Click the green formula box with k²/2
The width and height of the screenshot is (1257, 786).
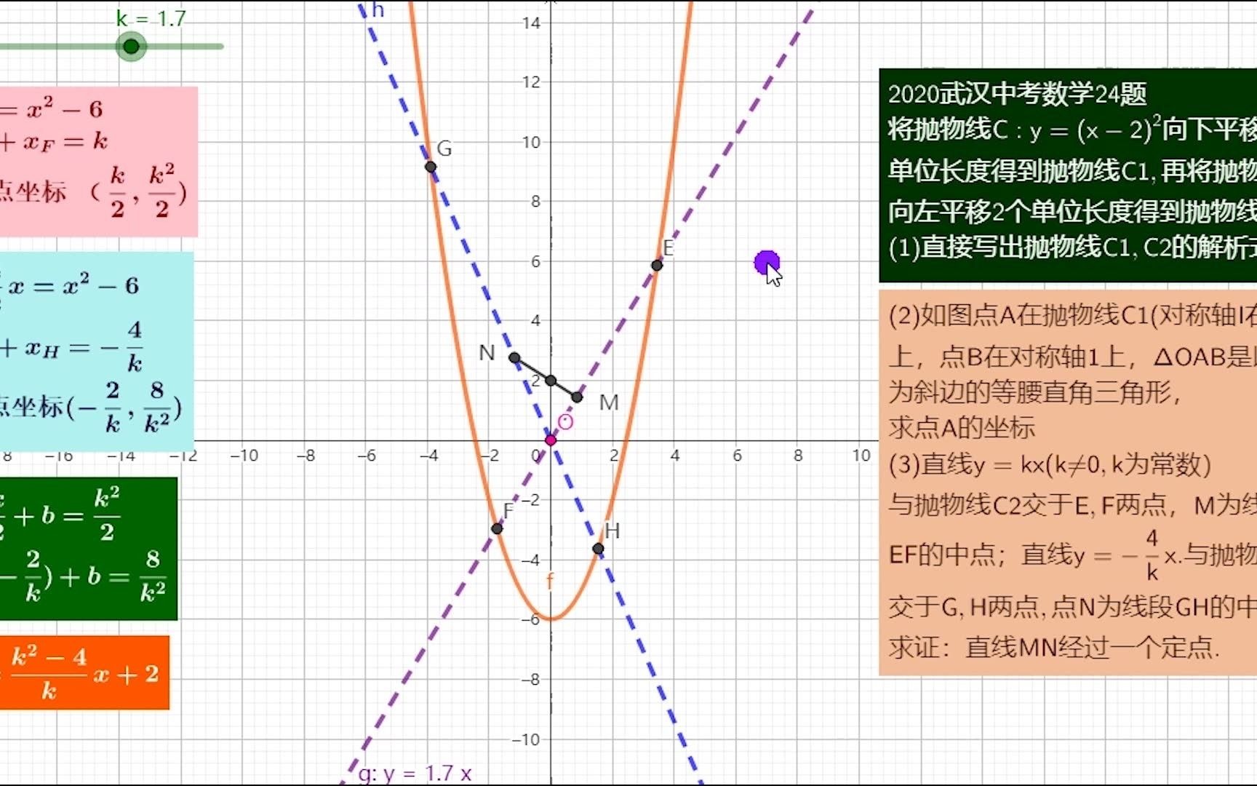[88, 549]
